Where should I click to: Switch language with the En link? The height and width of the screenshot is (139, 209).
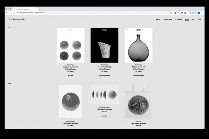(x=193, y=19)
